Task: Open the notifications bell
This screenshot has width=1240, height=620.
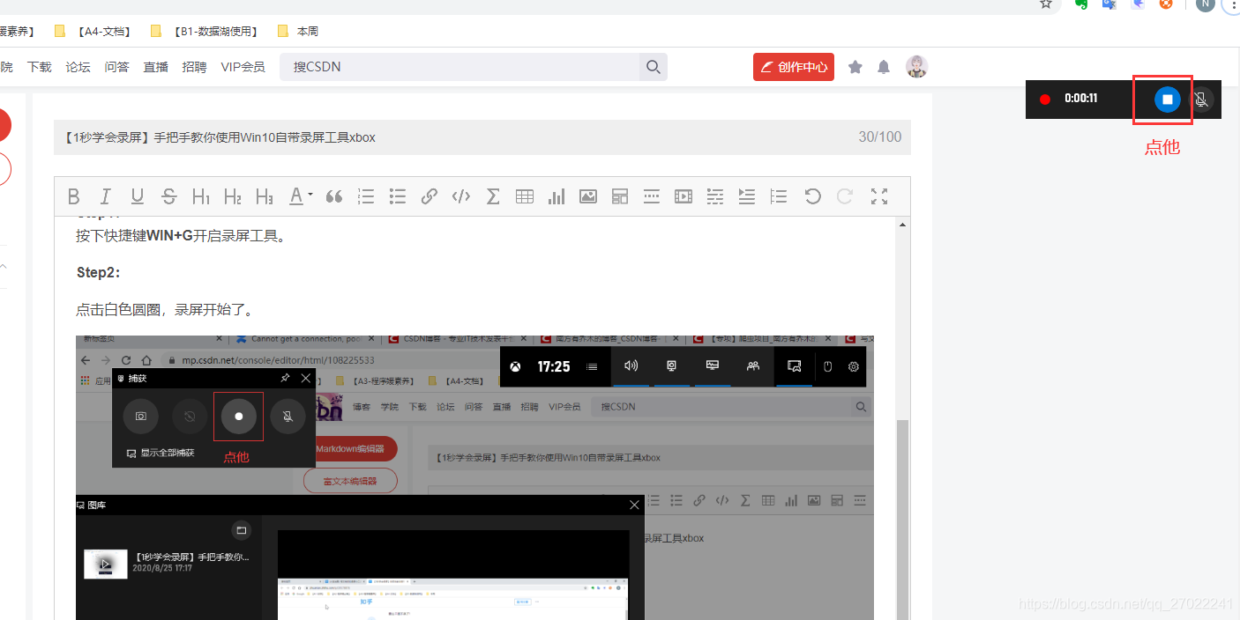Action: point(884,67)
